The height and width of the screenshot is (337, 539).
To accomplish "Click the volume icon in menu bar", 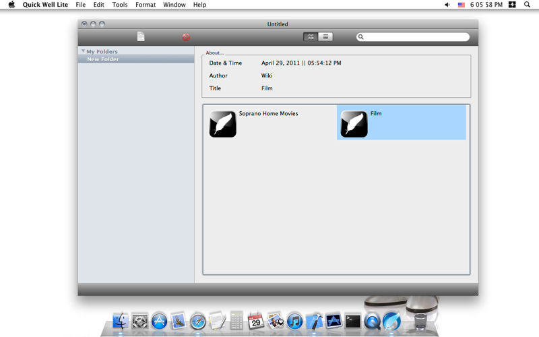I will [447, 5].
